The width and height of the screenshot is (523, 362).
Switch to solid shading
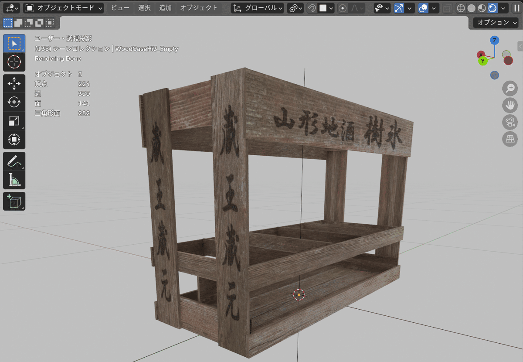471,8
